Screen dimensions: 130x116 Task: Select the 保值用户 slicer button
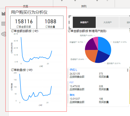[84, 22]
